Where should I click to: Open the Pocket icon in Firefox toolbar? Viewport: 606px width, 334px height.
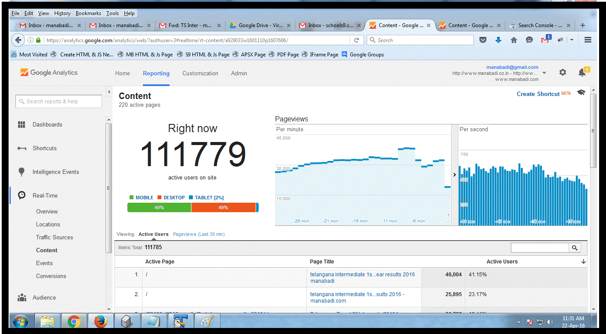[x=483, y=40]
